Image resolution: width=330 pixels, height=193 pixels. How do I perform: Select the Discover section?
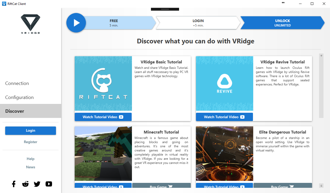coord(30,111)
